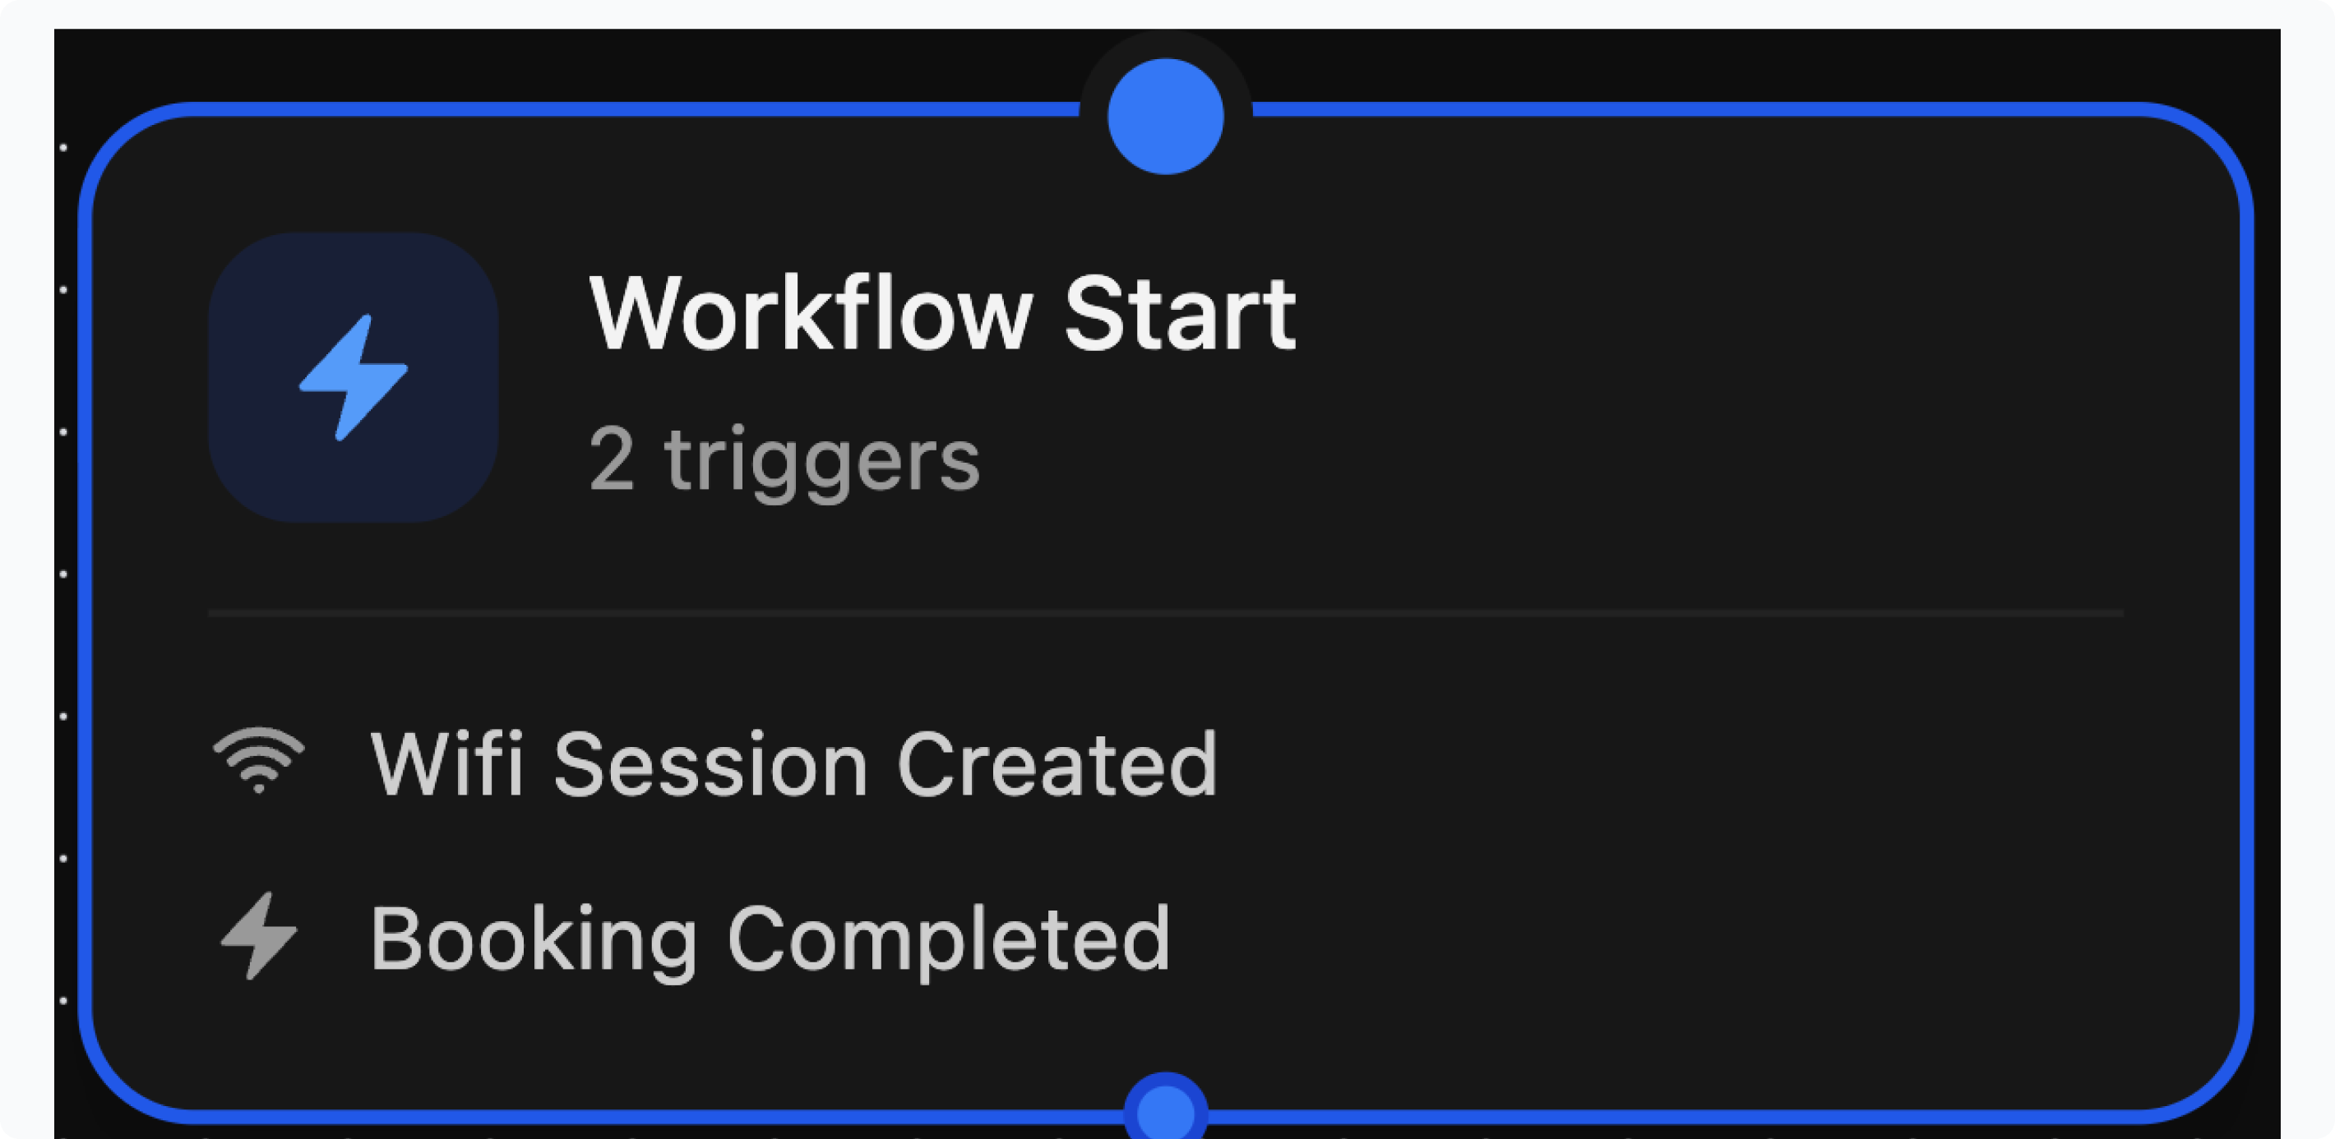Click the empty space right of Workflow Start title
This screenshot has width=2335, height=1139.
point(1722,314)
